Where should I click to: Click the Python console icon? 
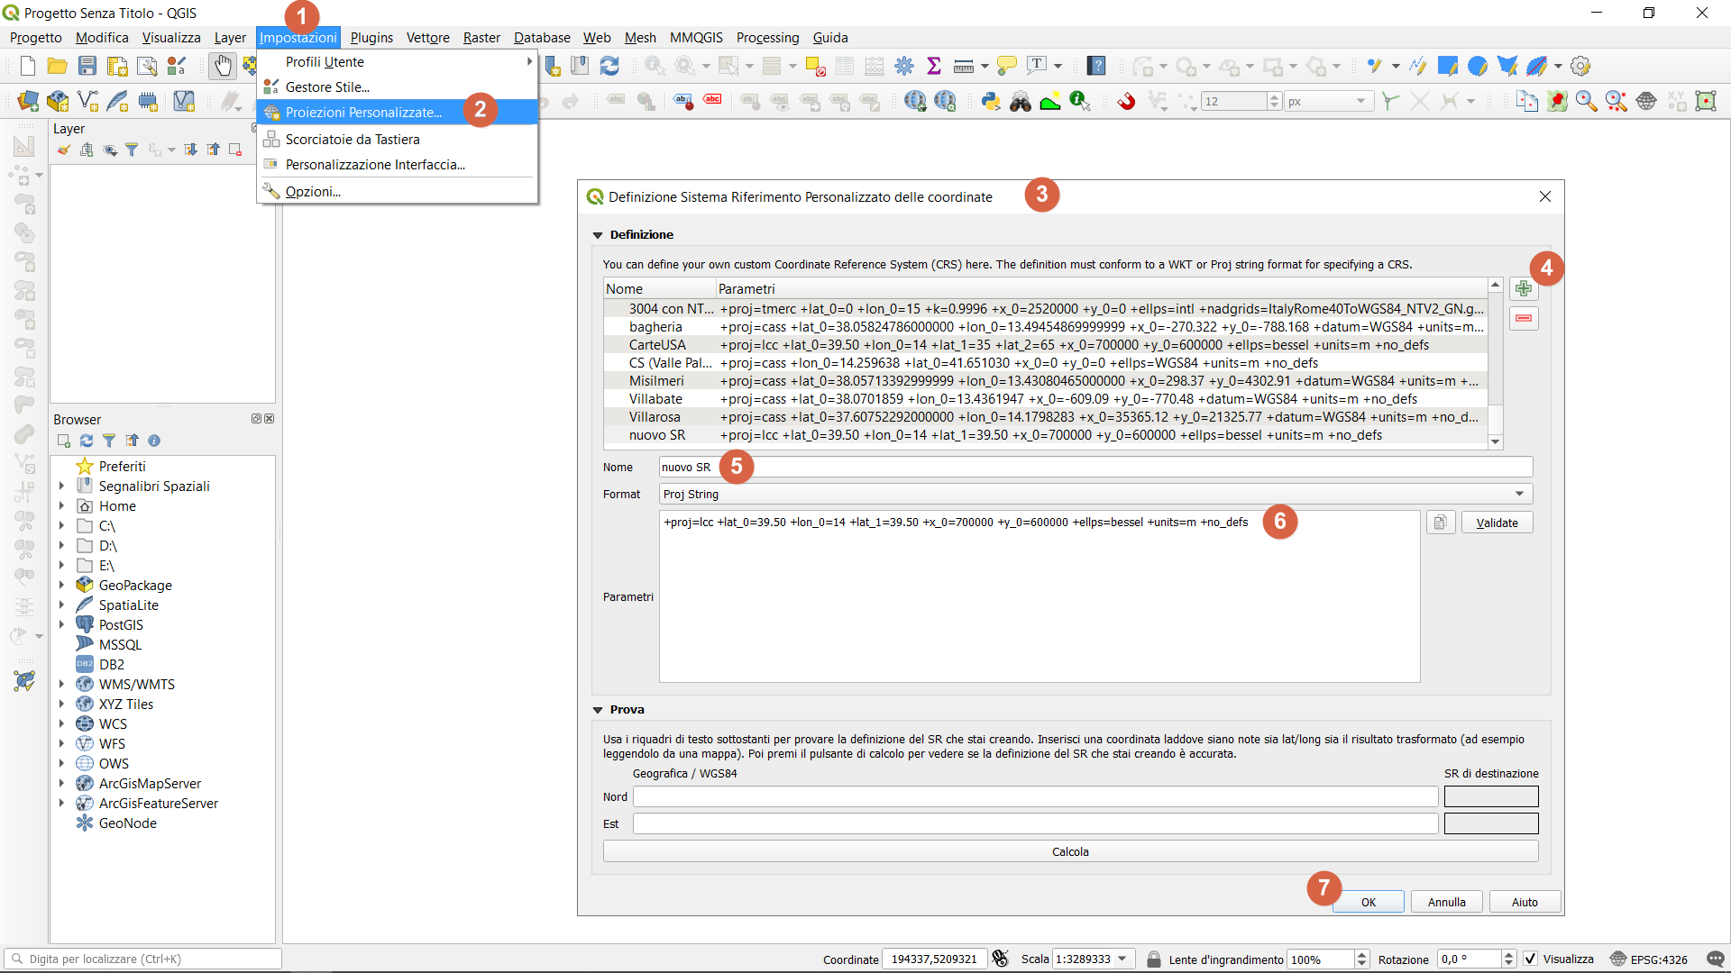click(991, 101)
